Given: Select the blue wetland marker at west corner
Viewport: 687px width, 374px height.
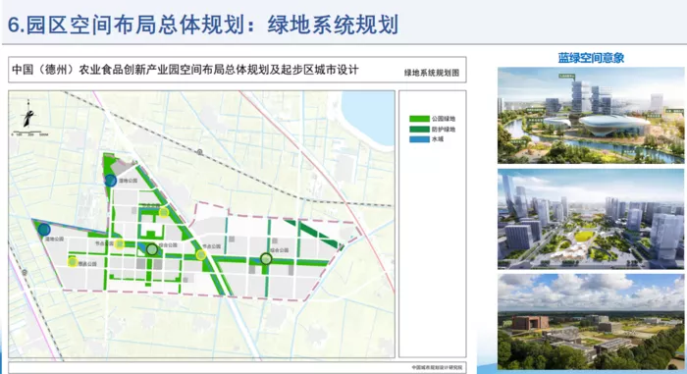Looking at the screenshot, I should tap(44, 230).
